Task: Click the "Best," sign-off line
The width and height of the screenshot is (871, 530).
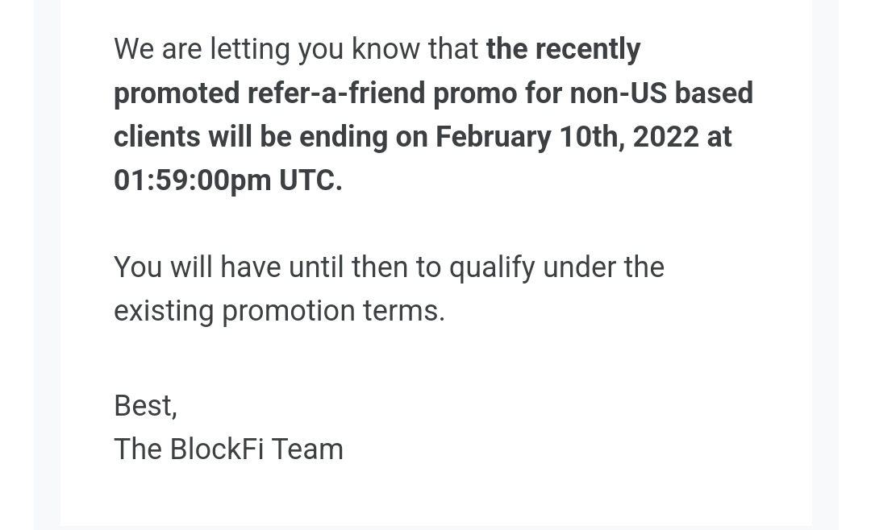Action: (145, 406)
